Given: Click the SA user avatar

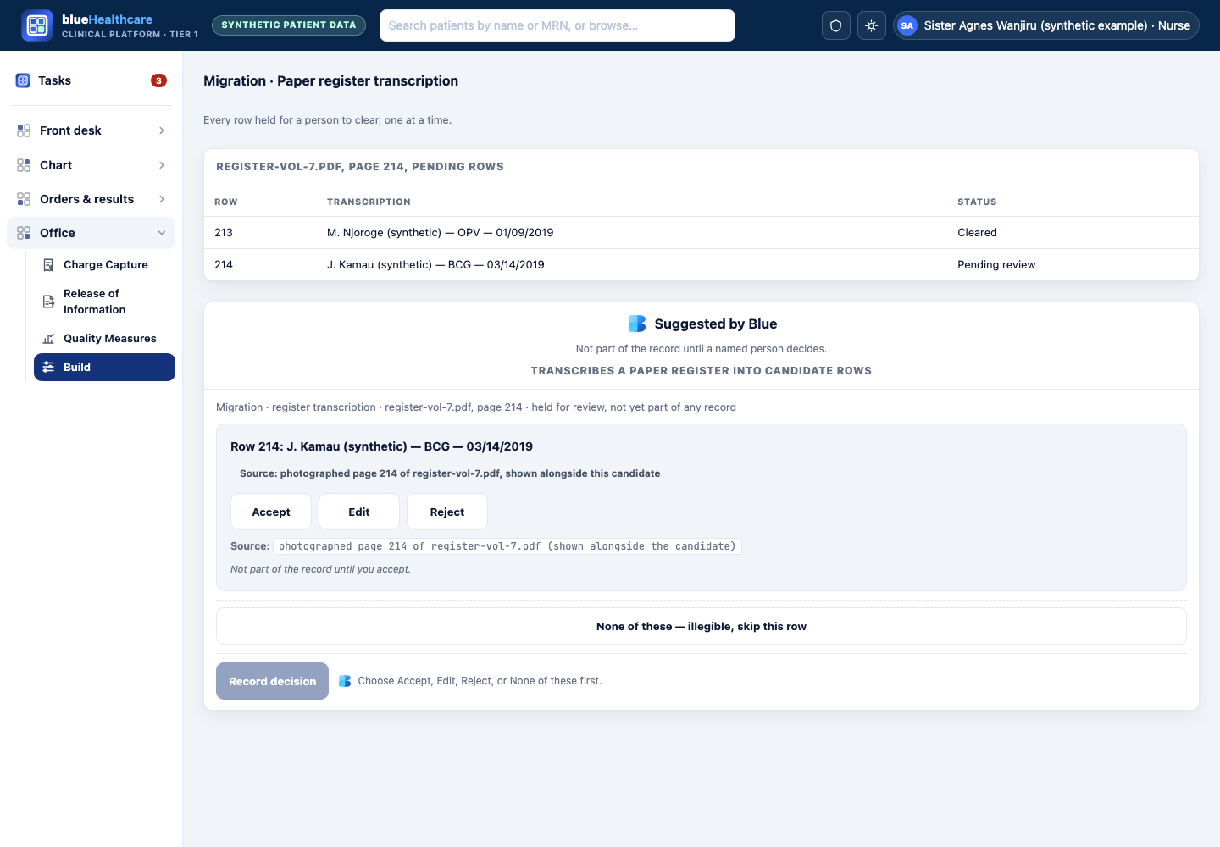Looking at the screenshot, I should (x=907, y=25).
